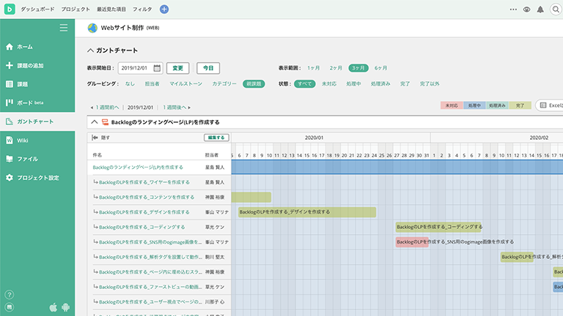
Task: Click the 完了 legend color swatch
Action: tap(520, 105)
